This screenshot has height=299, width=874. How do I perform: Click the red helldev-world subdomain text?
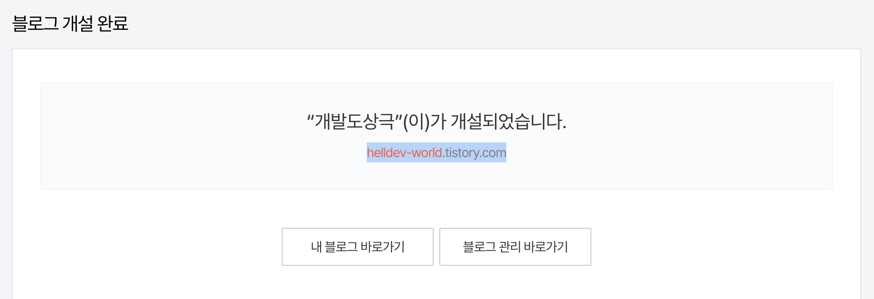(x=404, y=153)
